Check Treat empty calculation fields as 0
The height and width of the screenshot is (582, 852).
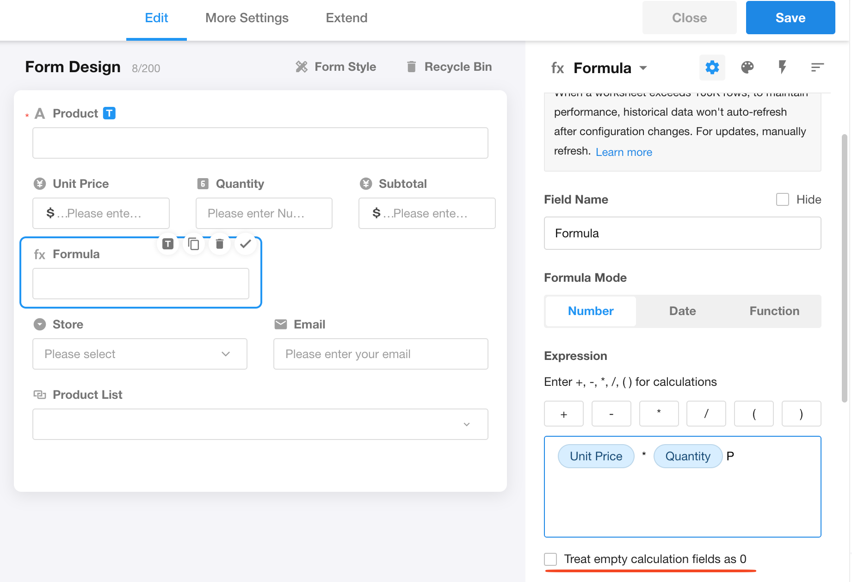[x=550, y=559]
